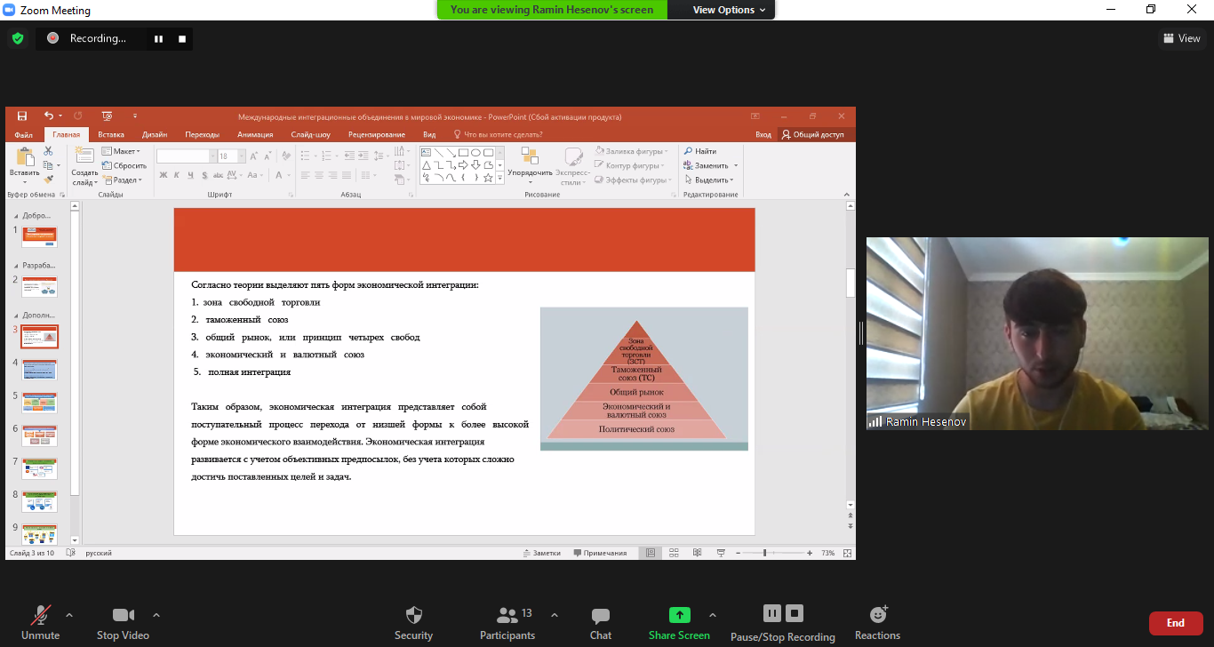1214x647 pixels.
Task: Stop Video in Zoom toolbar
Action: coord(123,623)
